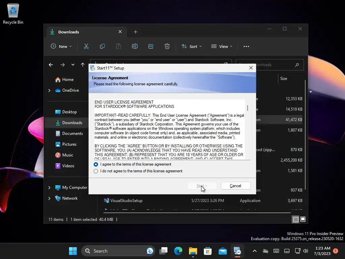This screenshot has width=345, height=259.
Task: Click the 41,472 KB size cell
Action: (294, 120)
